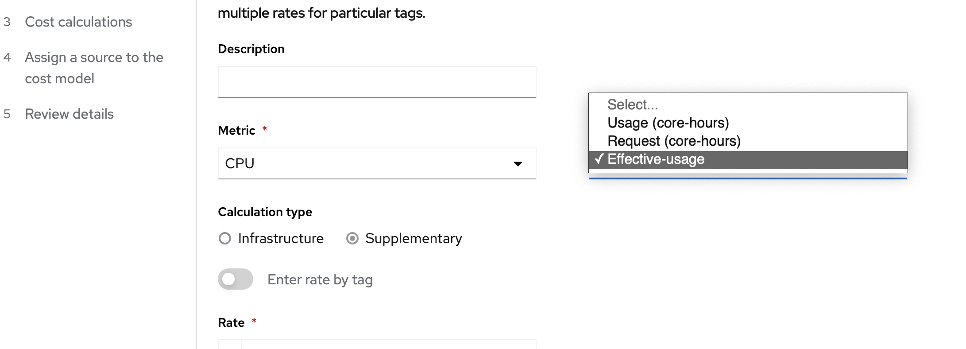966x349 pixels.
Task: Enable the Enter rate by tag switch
Action: pyautogui.click(x=235, y=279)
